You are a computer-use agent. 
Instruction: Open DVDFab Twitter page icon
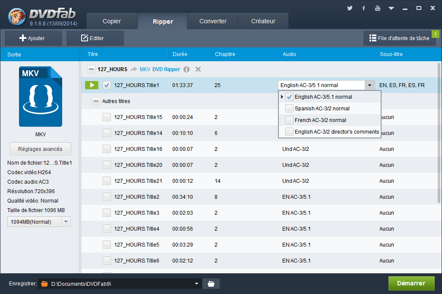(x=350, y=8)
